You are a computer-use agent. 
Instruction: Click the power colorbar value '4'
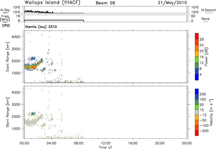coord(200,74)
